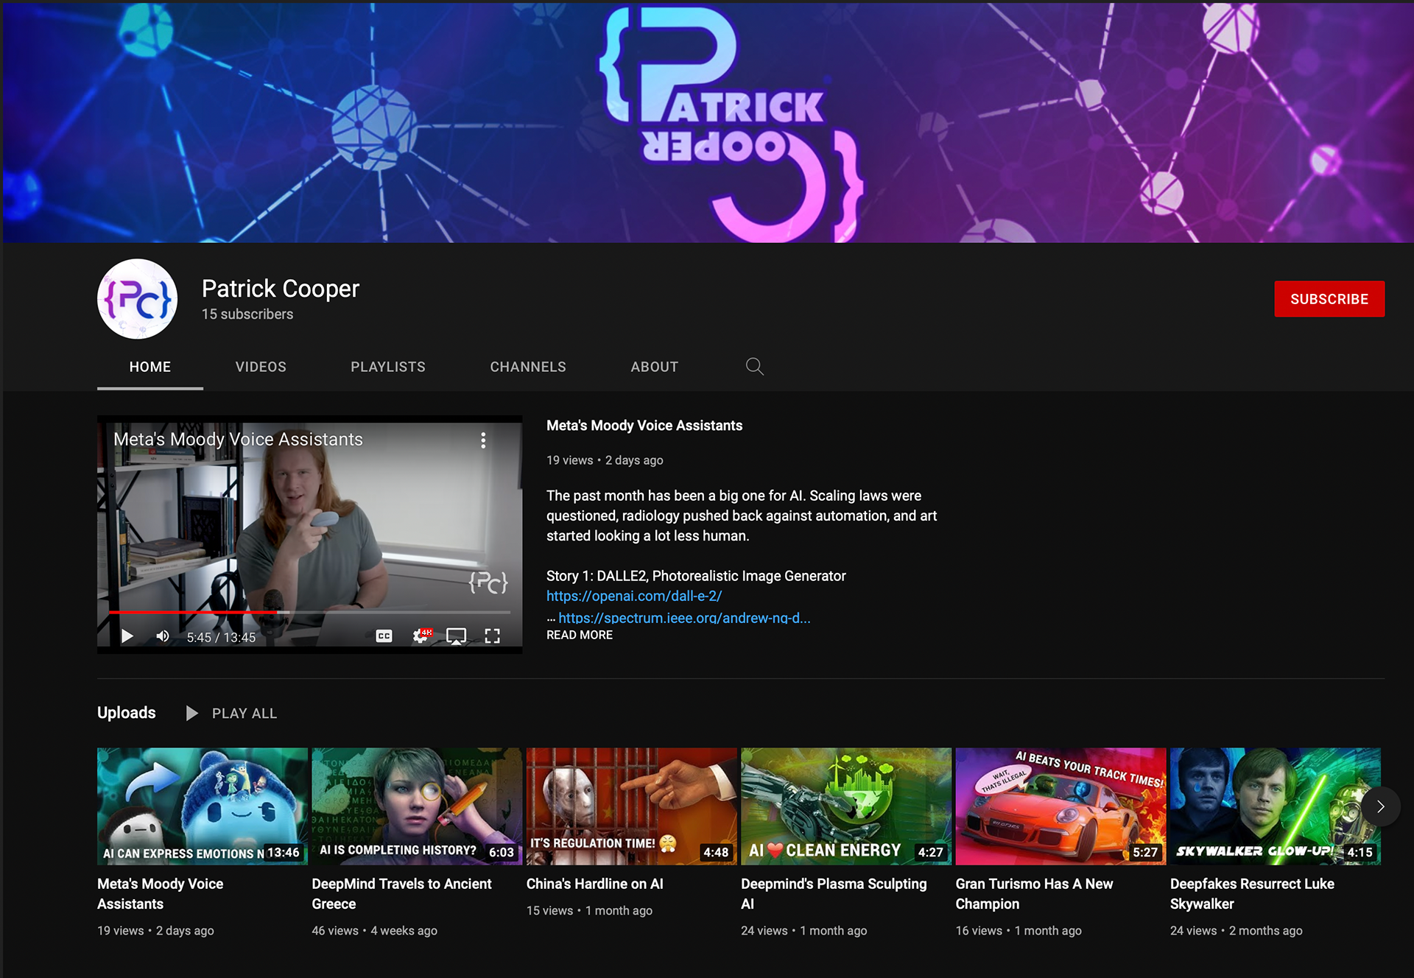Expand the truncated spectrum.ieee.org link
This screenshot has width=1414, height=978.
coord(683,618)
